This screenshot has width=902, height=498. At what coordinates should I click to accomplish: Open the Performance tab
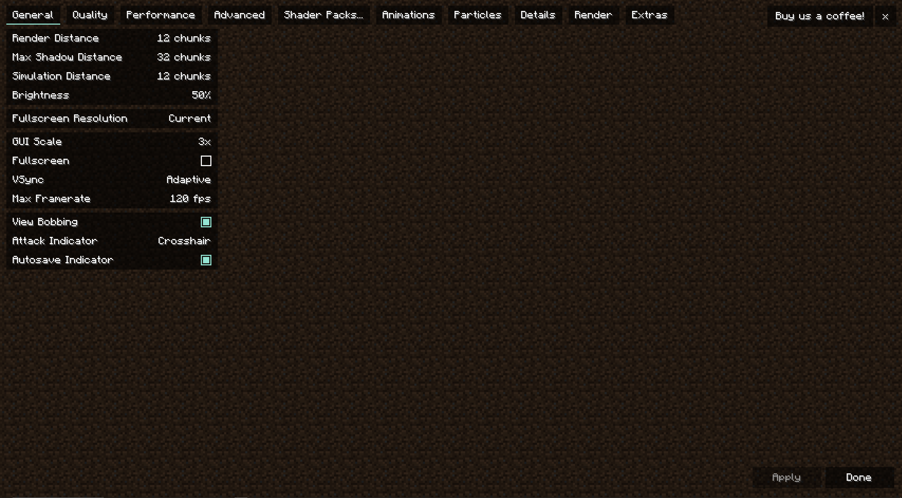[160, 15]
